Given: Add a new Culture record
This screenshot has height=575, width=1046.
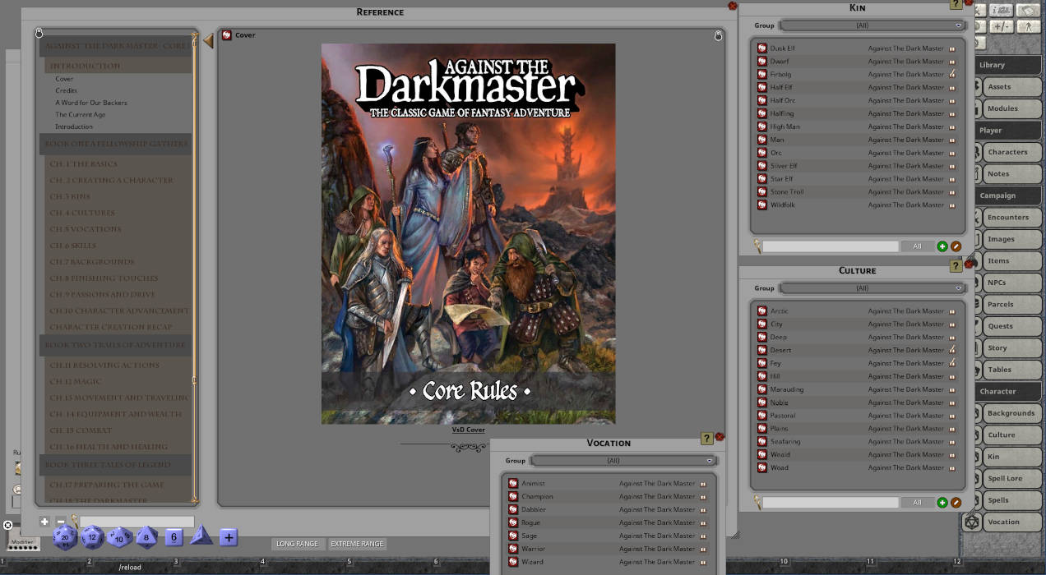Looking at the screenshot, I should point(942,503).
